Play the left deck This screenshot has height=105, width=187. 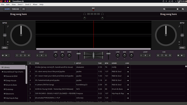click(x=7, y=55)
